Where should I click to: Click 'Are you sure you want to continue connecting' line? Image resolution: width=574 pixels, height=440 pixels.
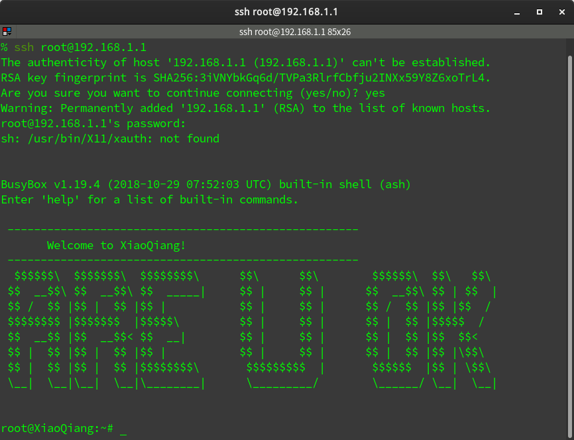193,93
